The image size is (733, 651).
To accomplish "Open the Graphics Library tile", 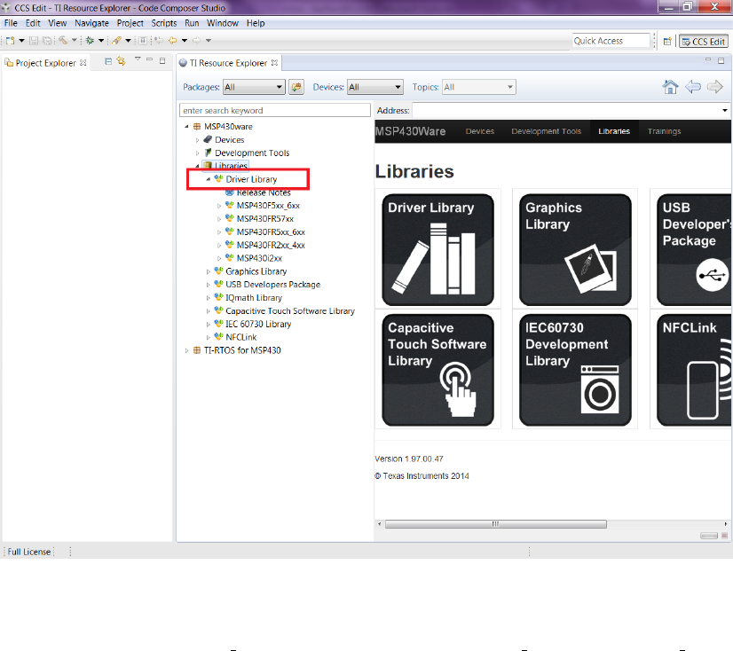I will (575, 250).
